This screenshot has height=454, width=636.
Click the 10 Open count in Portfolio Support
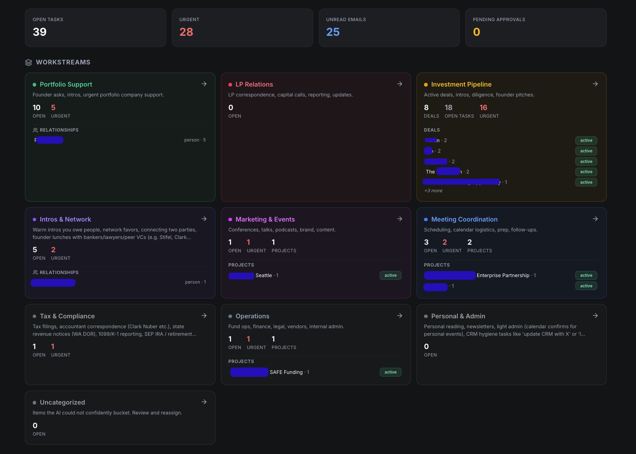[x=39, y=111]
